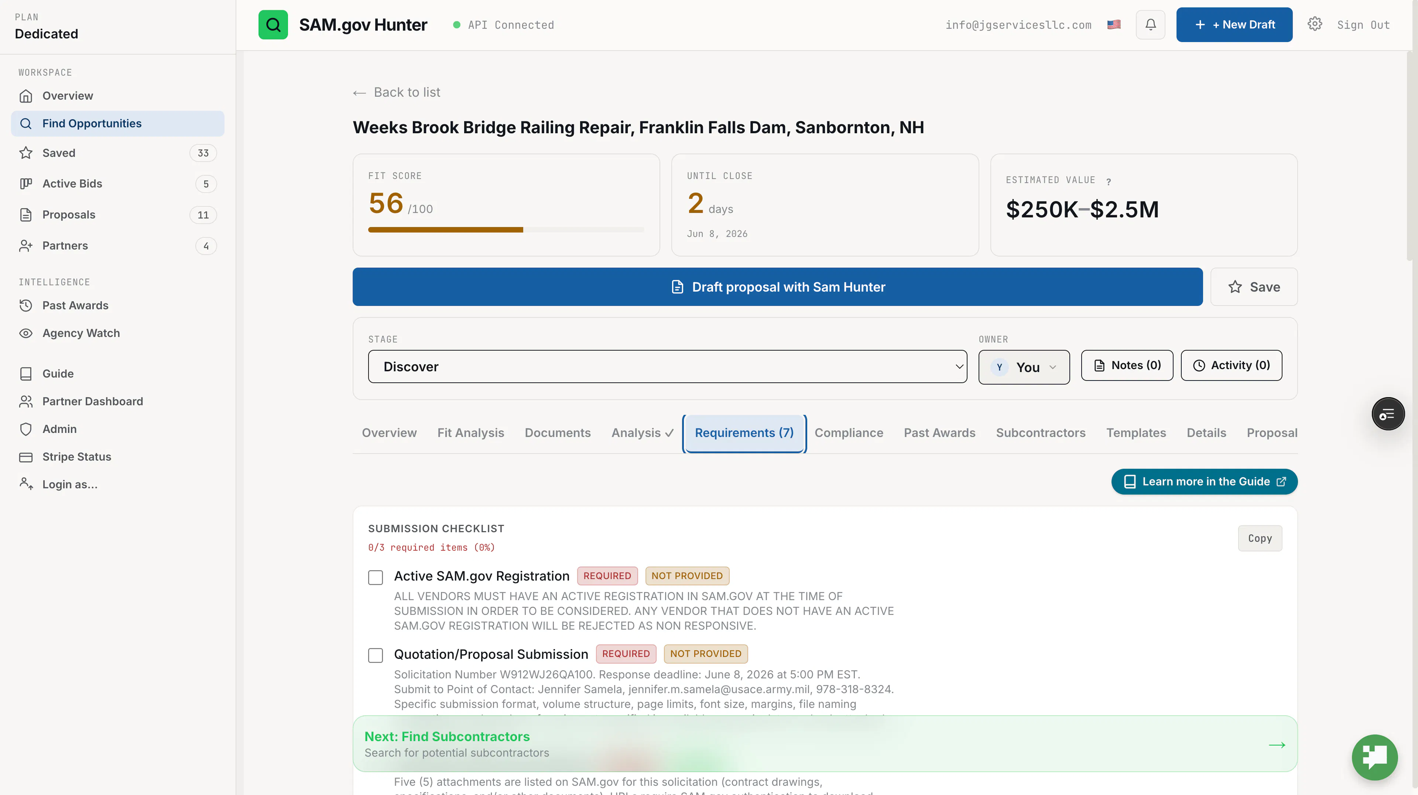Click Draft proposal with Sam Hunter
This screenshot has height=795, width=1418.
pyautogui.click(x=777, y=287)
